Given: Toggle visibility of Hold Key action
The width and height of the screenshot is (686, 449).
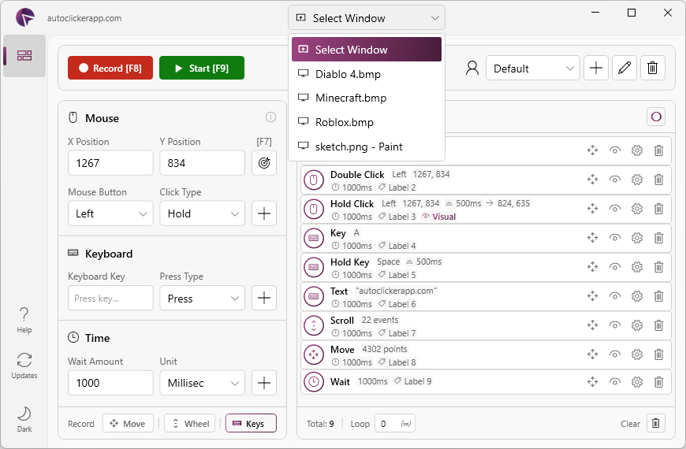Looking at the screenshot, I should pos(615,267).
